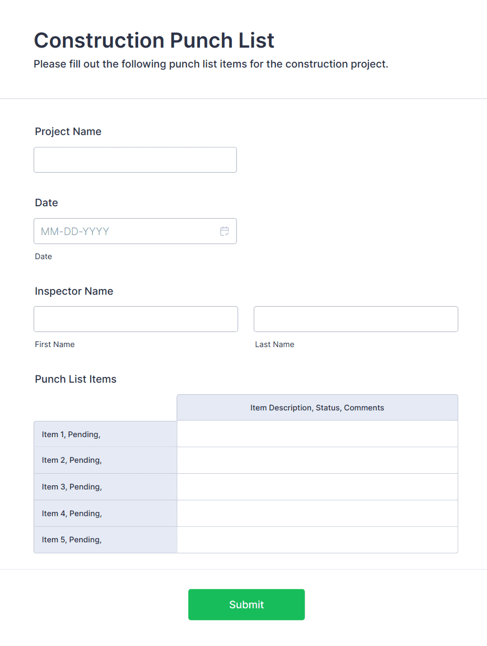Select the Item 3, Pending row label
The image size is (487, 646).
(72, 487)
